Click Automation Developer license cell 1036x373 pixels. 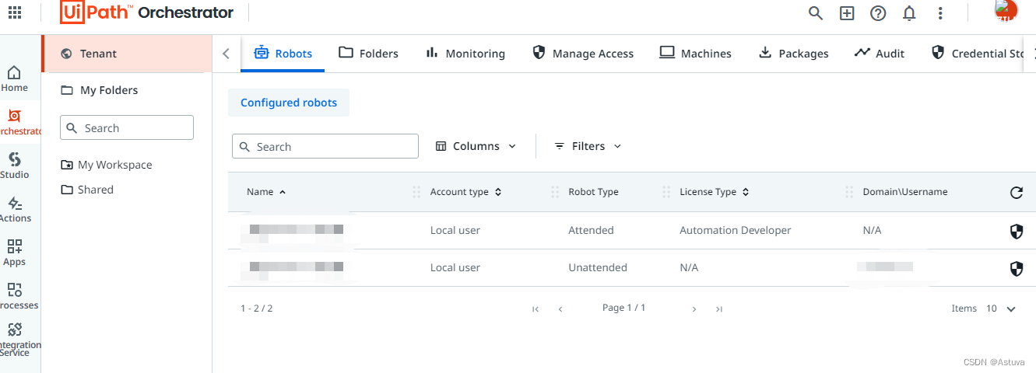coord(736,230)
